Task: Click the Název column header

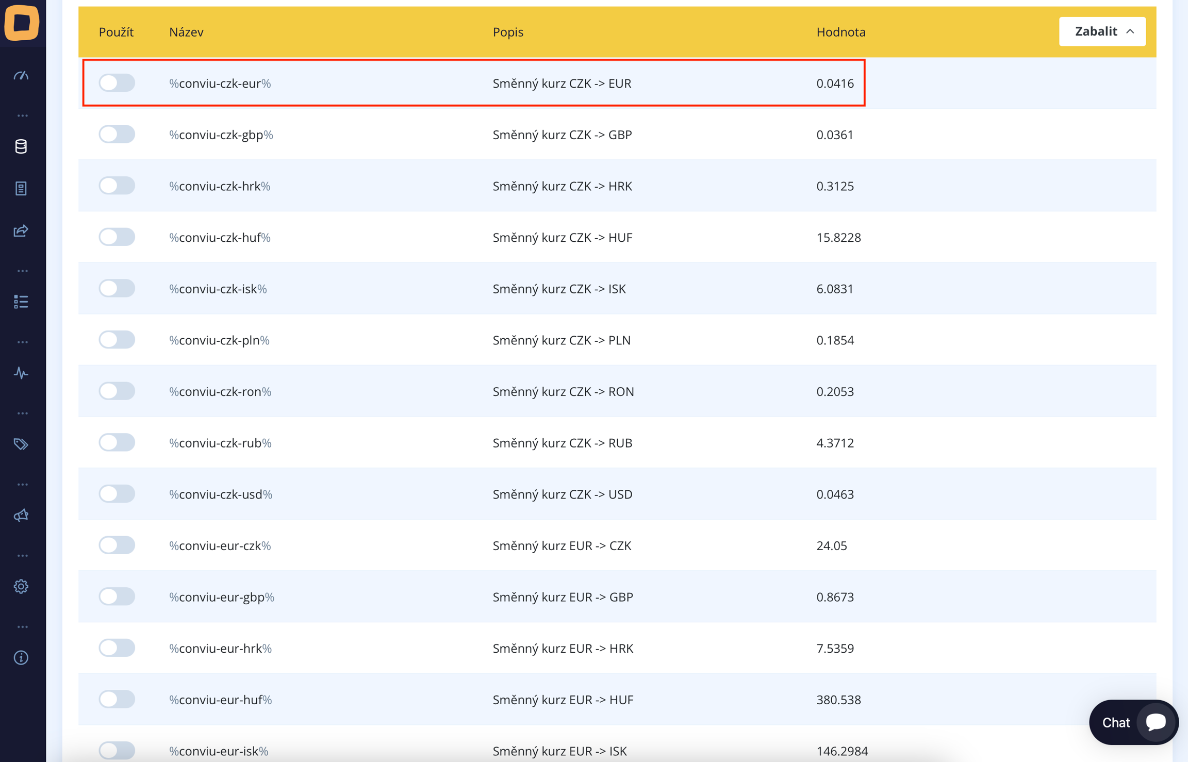Action: (x=186, y=32)
